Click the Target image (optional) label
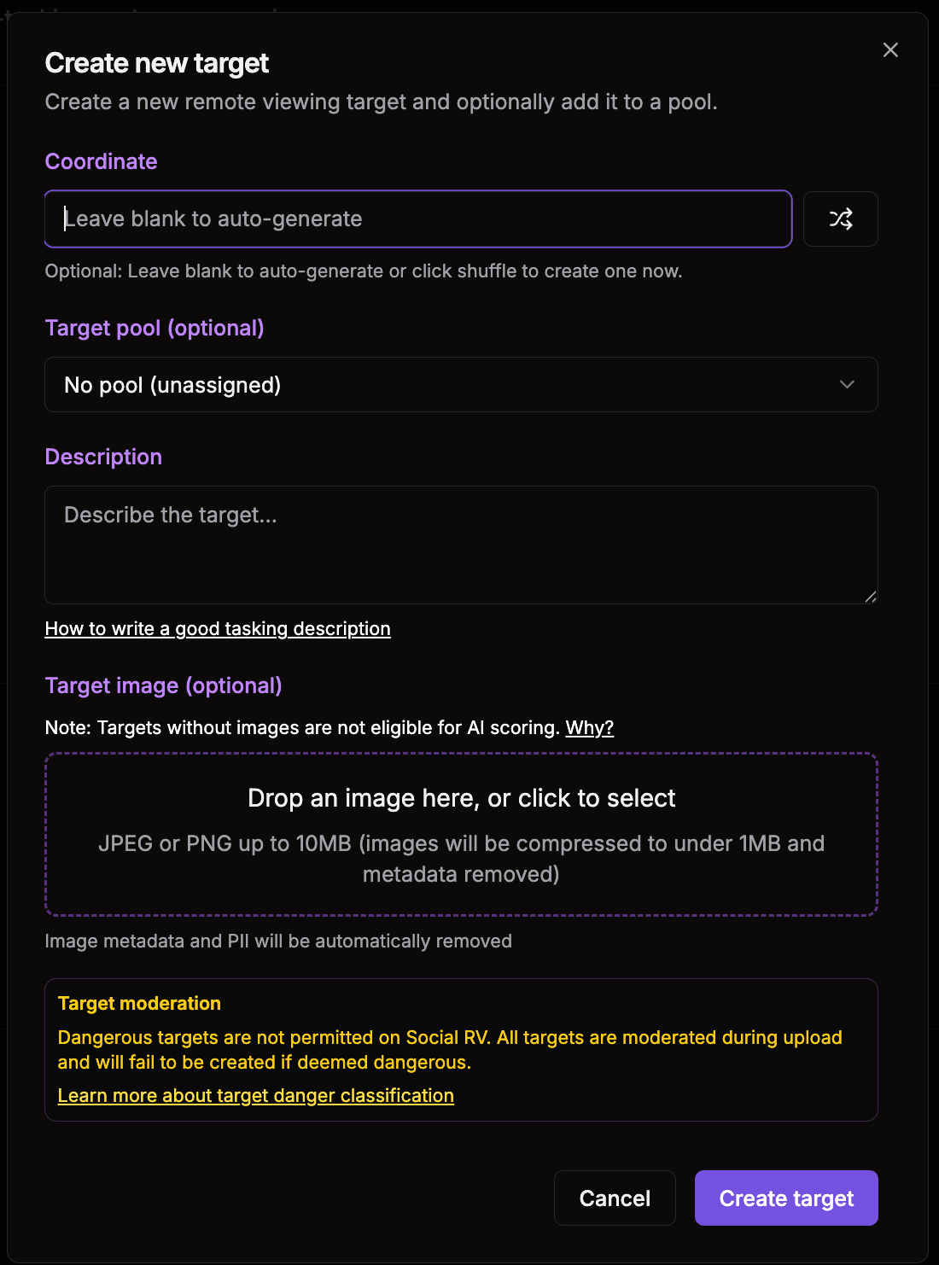939x1265 pixels. [164, 686]
